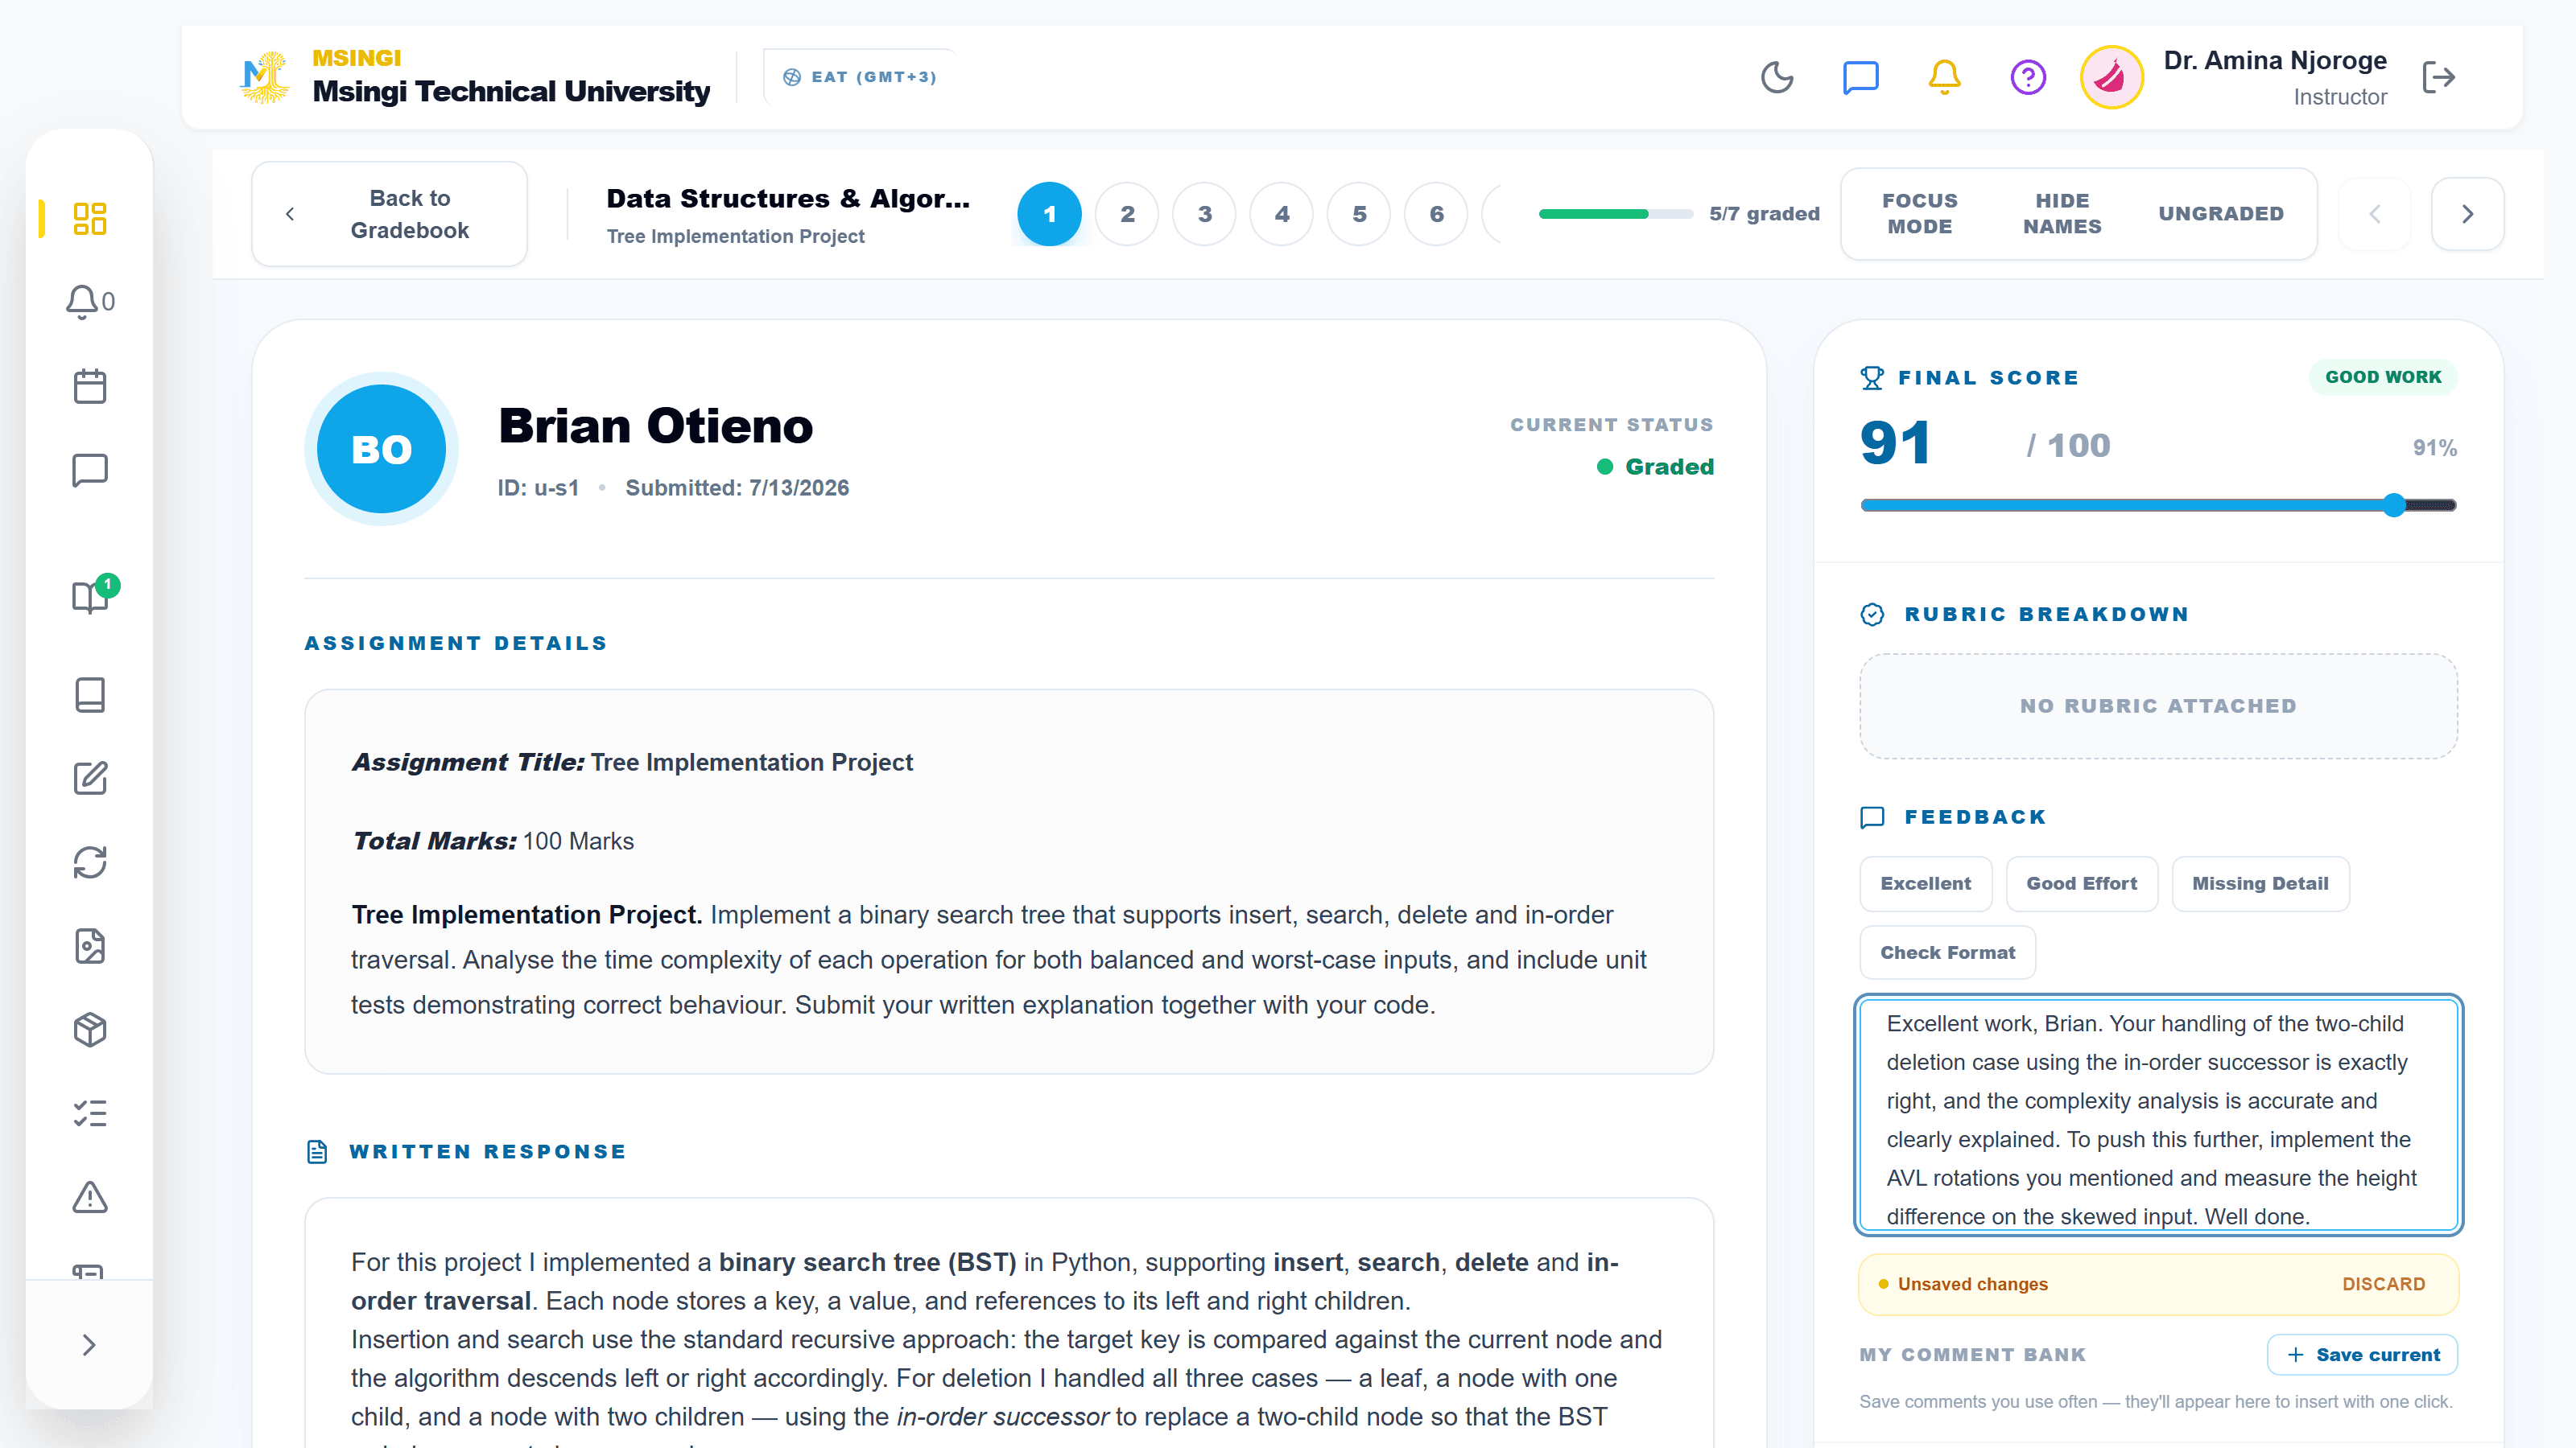Go to previous student with left chevron
This screenshot has width=2576, height=1448.
pyautogui.click(x=2374, y=214)
